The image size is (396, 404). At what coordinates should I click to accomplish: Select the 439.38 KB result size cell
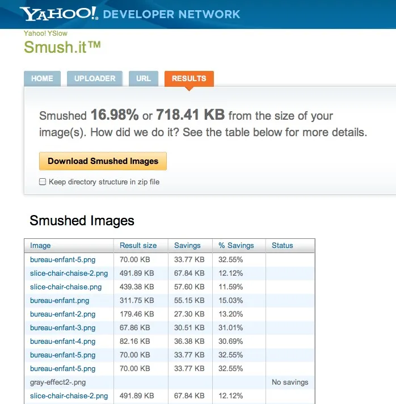[x=137, y=287]
